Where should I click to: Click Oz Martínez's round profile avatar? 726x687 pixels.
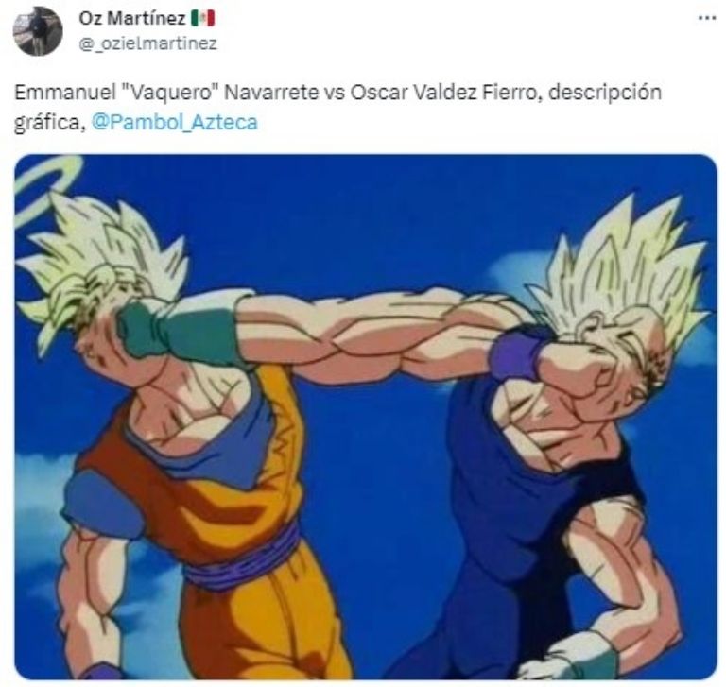pyautogui.click(x=38, y=31)
